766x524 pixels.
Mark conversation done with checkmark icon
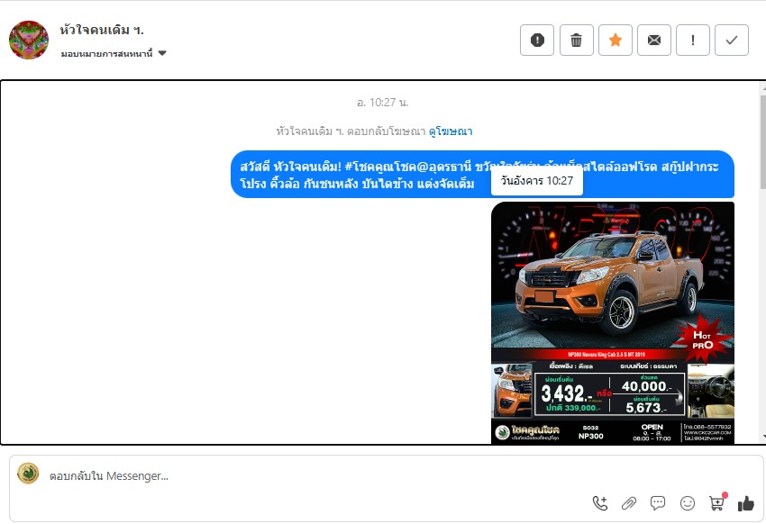(x=732, y=40)
